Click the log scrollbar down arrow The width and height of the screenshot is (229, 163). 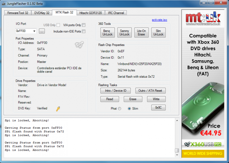[x=177, y=155]
